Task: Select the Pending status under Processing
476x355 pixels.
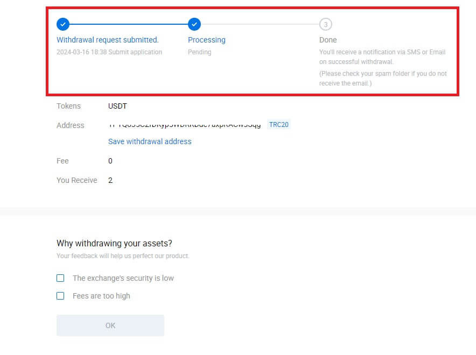Action: [x=199, y=52]
